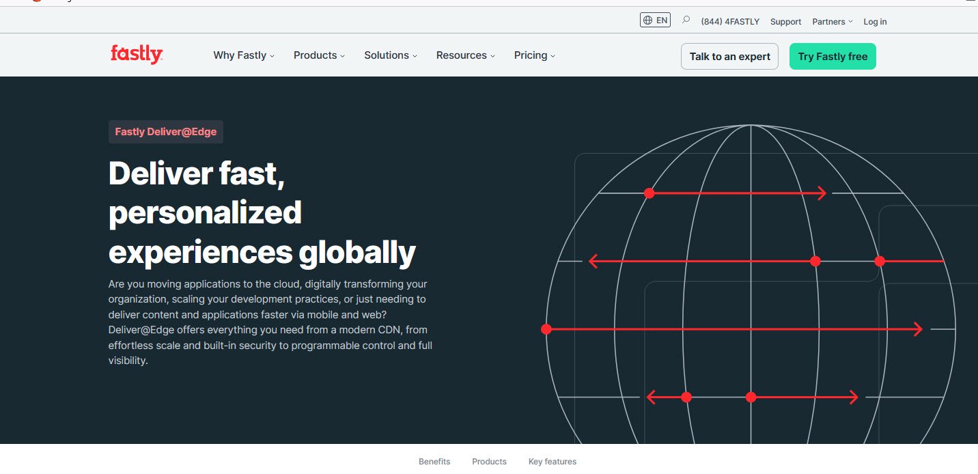Screen dimensions: 978x474
Task: Click the Fastly Deliver@Edge label badge
Action: click(x=166, y=132)
